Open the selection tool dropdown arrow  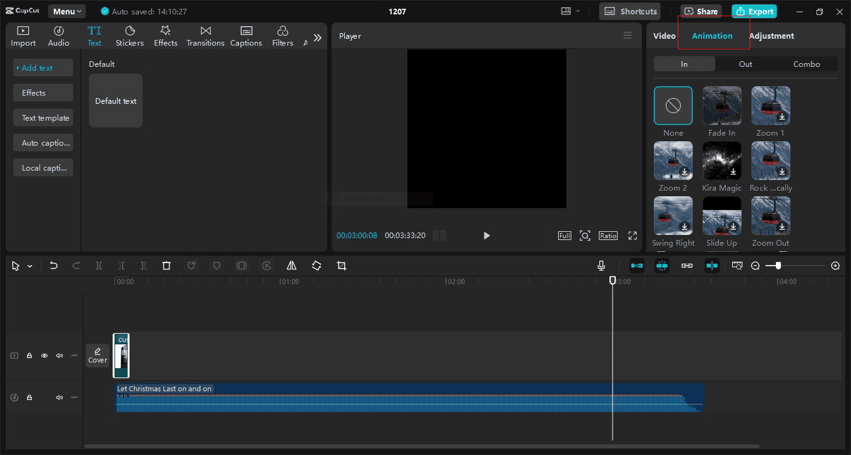(30, 266)
